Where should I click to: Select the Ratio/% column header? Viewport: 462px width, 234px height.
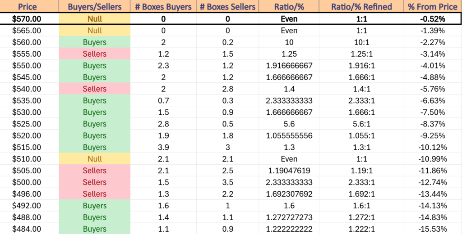click(x=289, y=6)
